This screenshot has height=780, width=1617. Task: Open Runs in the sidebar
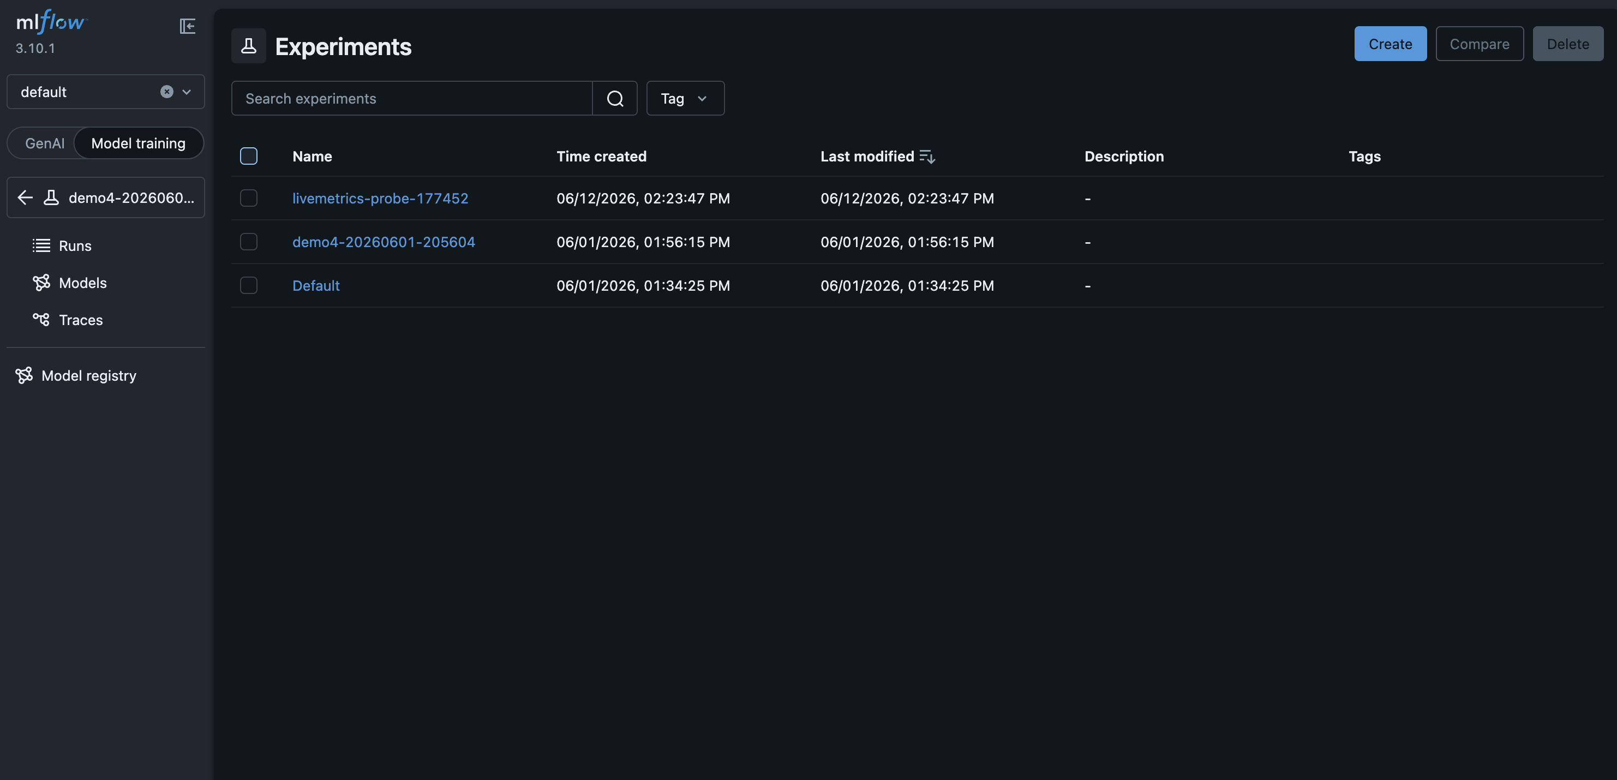(x=75, y=245)
